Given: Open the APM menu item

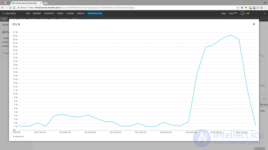Looking at the screenshot, I should point(28,13).
